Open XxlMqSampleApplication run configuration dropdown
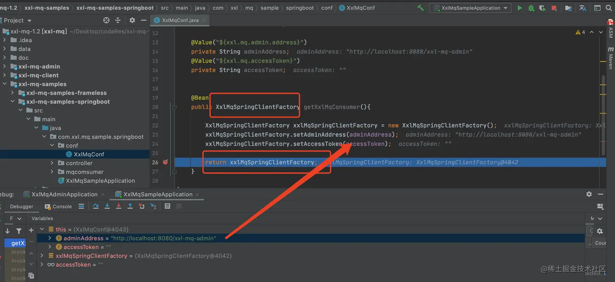 pyautogui.click(x=471, y=8)
